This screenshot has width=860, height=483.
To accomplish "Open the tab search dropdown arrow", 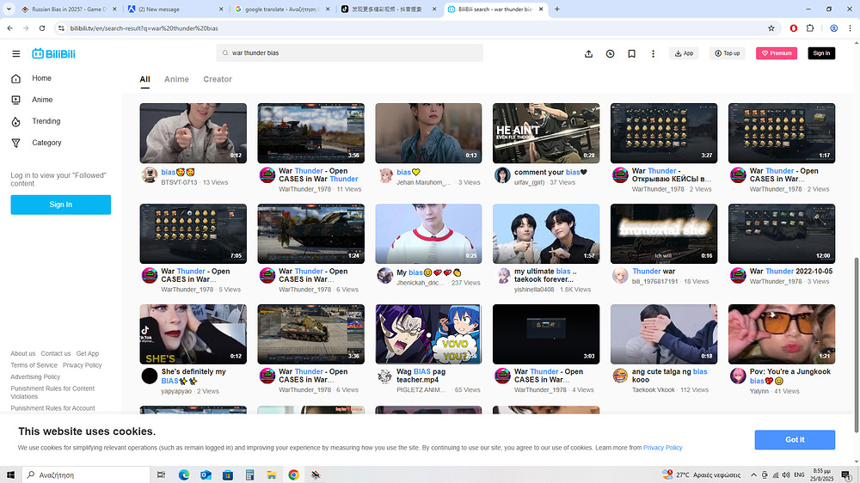I will click(x=9, y=9).
